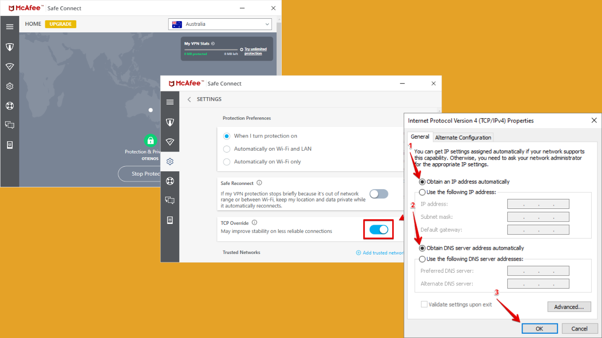Click the 'Protection Preferences' heading

[x=247, y=118]
